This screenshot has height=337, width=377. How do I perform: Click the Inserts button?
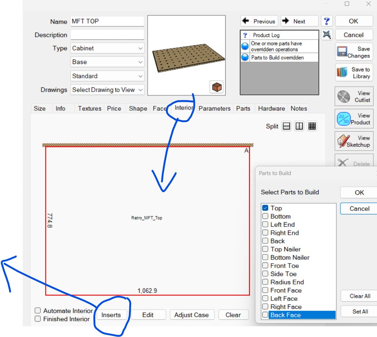point(111,315)
